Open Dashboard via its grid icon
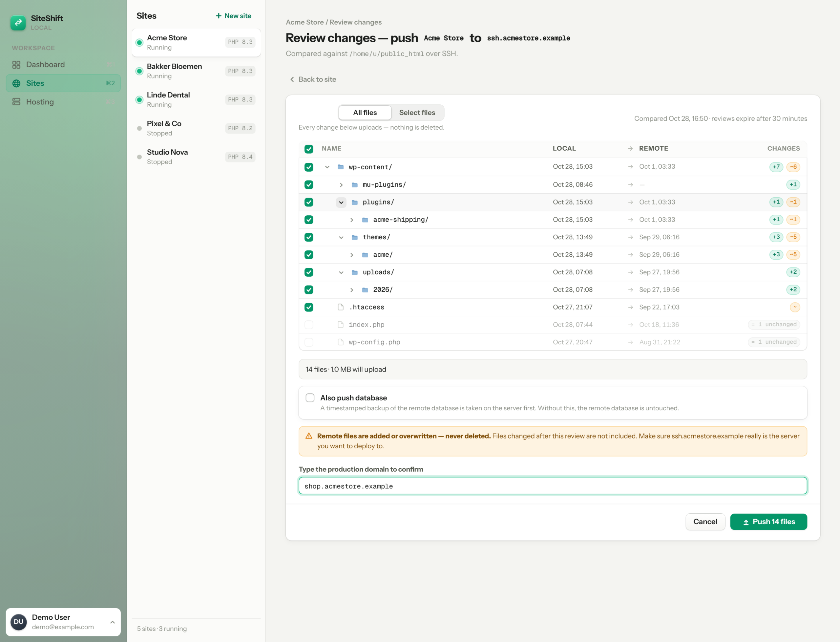This screenshot has height=642, width=840. [16, 65]
